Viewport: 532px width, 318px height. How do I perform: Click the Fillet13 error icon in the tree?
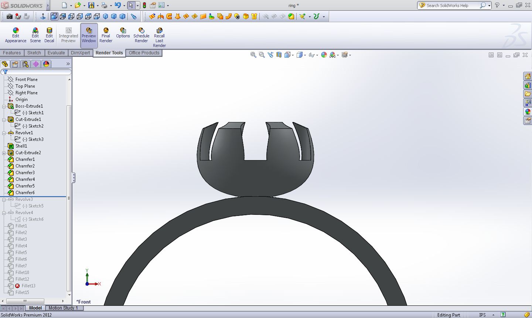[x=17, y=286]
